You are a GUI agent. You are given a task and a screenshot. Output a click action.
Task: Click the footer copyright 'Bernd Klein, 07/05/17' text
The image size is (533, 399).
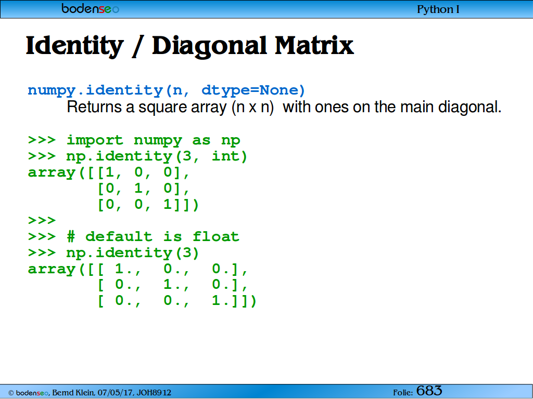[x=93, y=393]
